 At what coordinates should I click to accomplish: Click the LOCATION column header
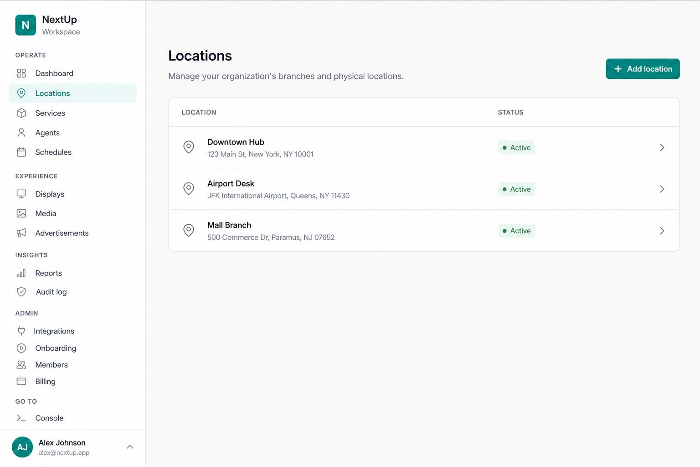(199, 112)
